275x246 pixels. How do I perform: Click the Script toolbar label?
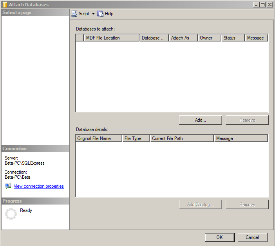tap(84, 14)
